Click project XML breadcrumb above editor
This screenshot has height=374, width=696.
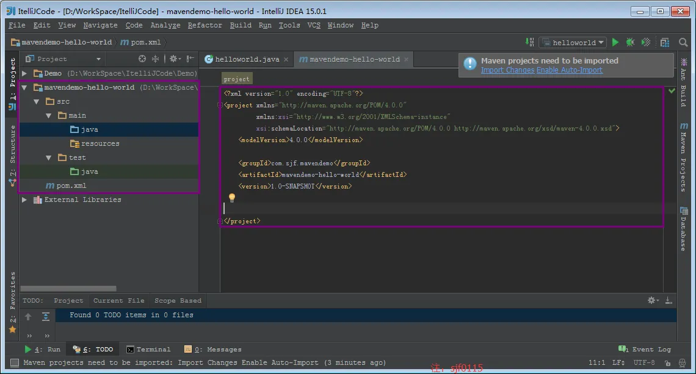(237, 79)
